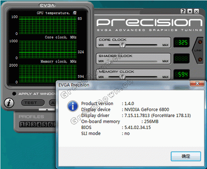The height and width of the screenshot is (169, 207).
Task: Click the TEST button
Action: click(33, 103)
